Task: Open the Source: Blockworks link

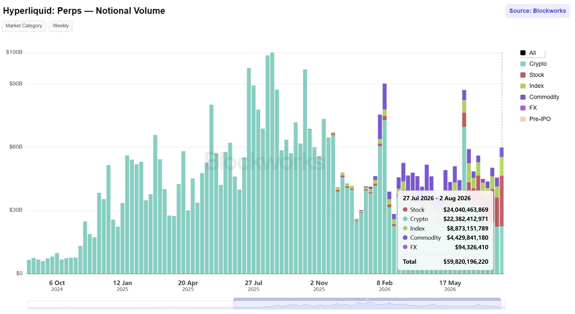Action: [537, 11]
